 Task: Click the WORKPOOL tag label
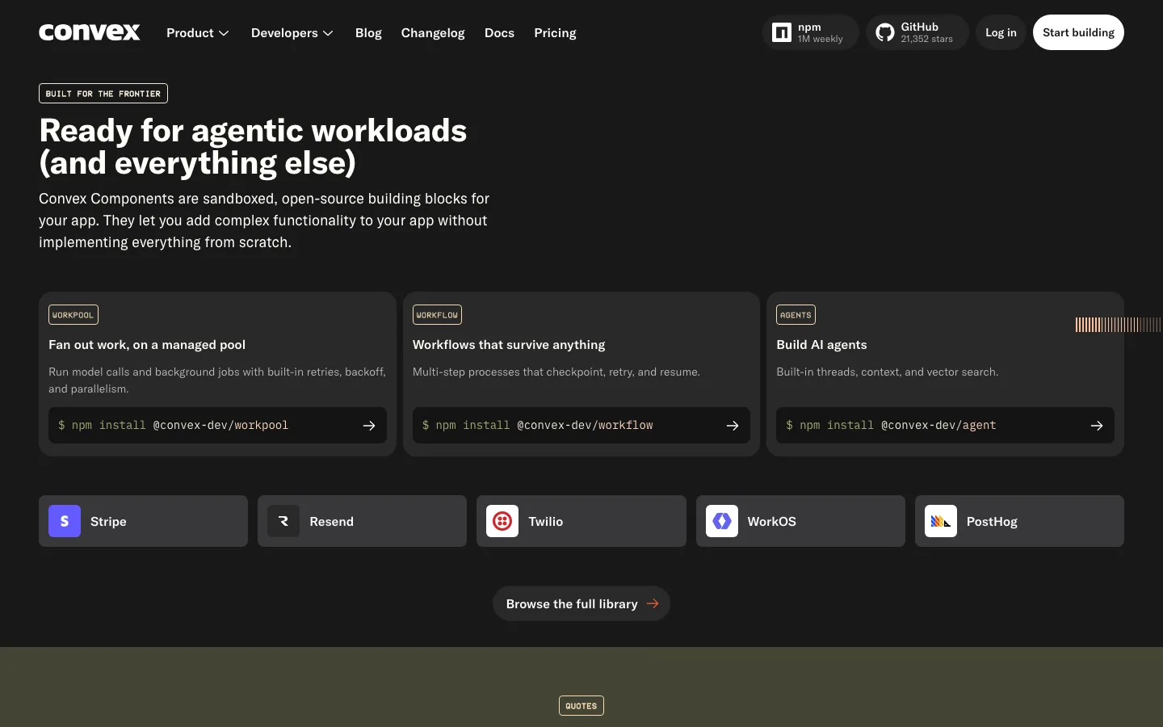tap(73, 315)
